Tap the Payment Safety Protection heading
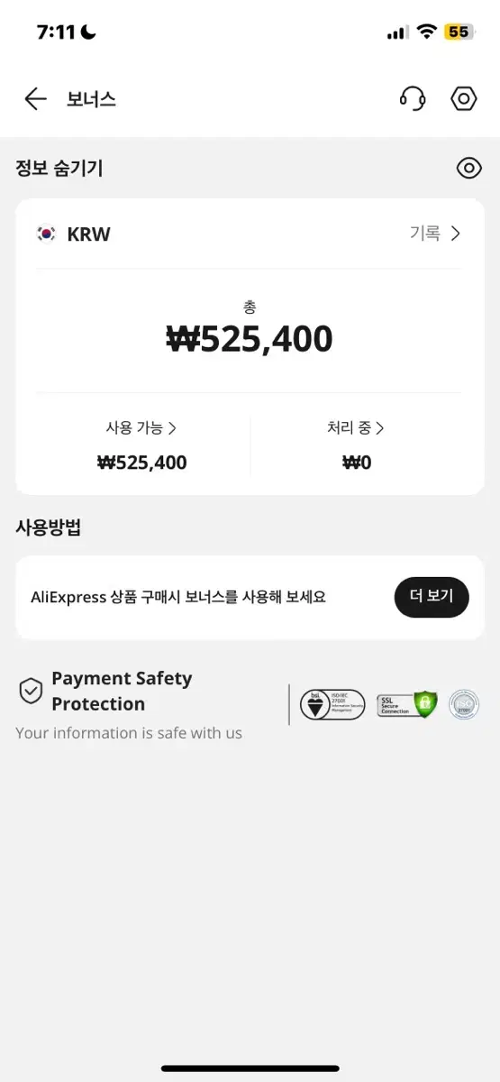 (122, 692)
